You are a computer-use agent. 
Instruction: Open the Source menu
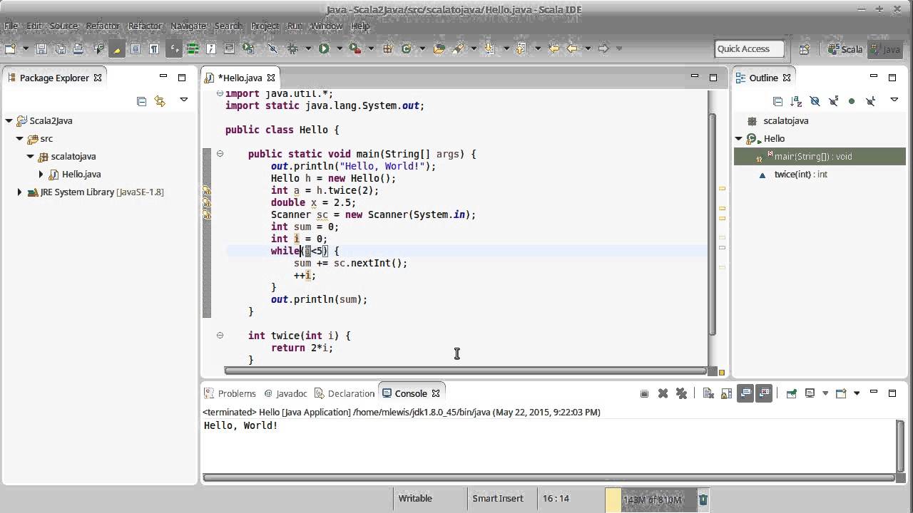[x=63, y=26]
